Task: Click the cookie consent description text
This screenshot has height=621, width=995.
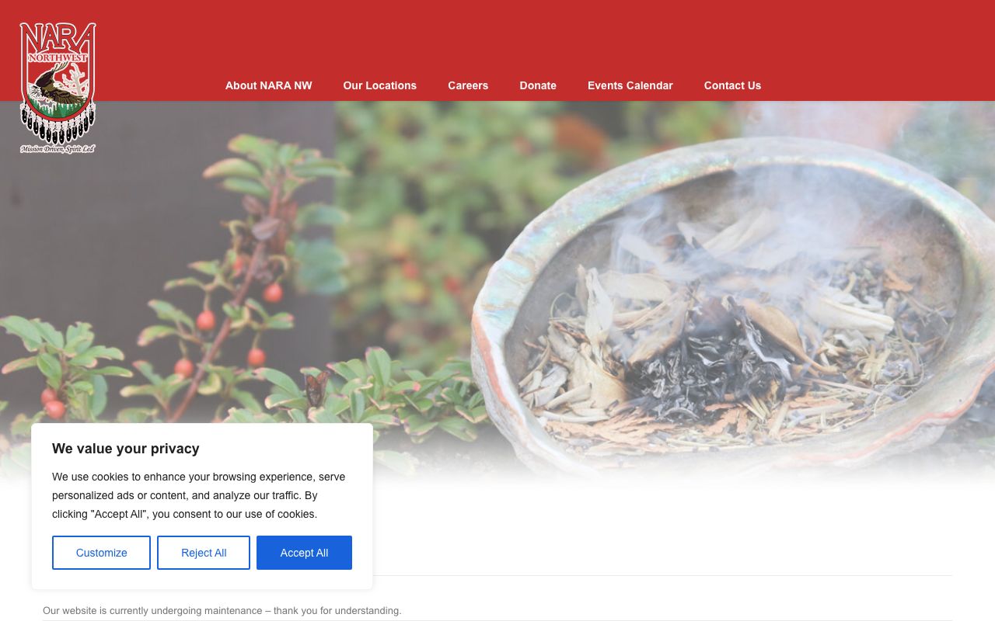Action: 199,495
